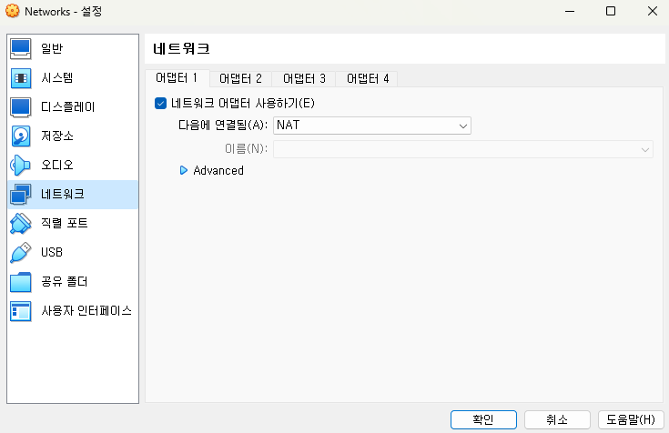The width and height of the screenshot is (669, 433).
Task: Select the 시스템 chip icon
Action: coord(20,78)
